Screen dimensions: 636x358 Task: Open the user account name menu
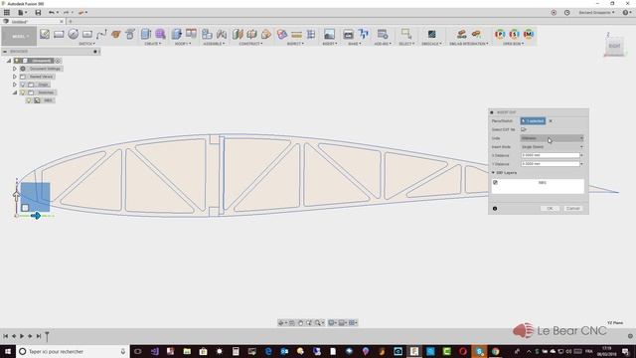pyautogui.click(x=596, y=13)
